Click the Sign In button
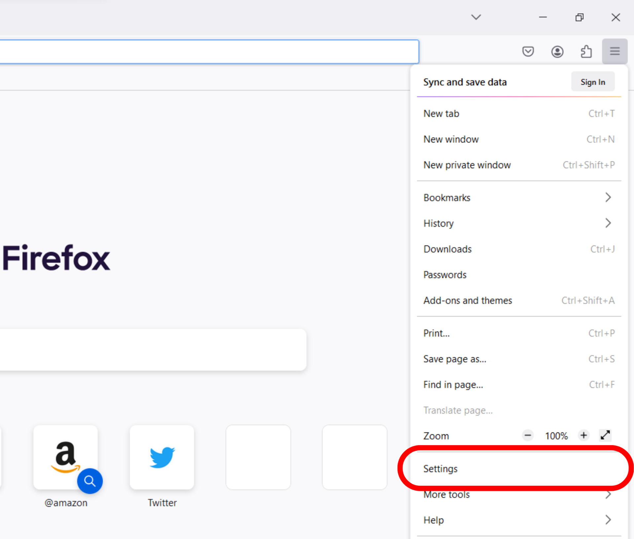Image resolution: width=634 pixels, height=539 pixels. [x=593, y=82]
